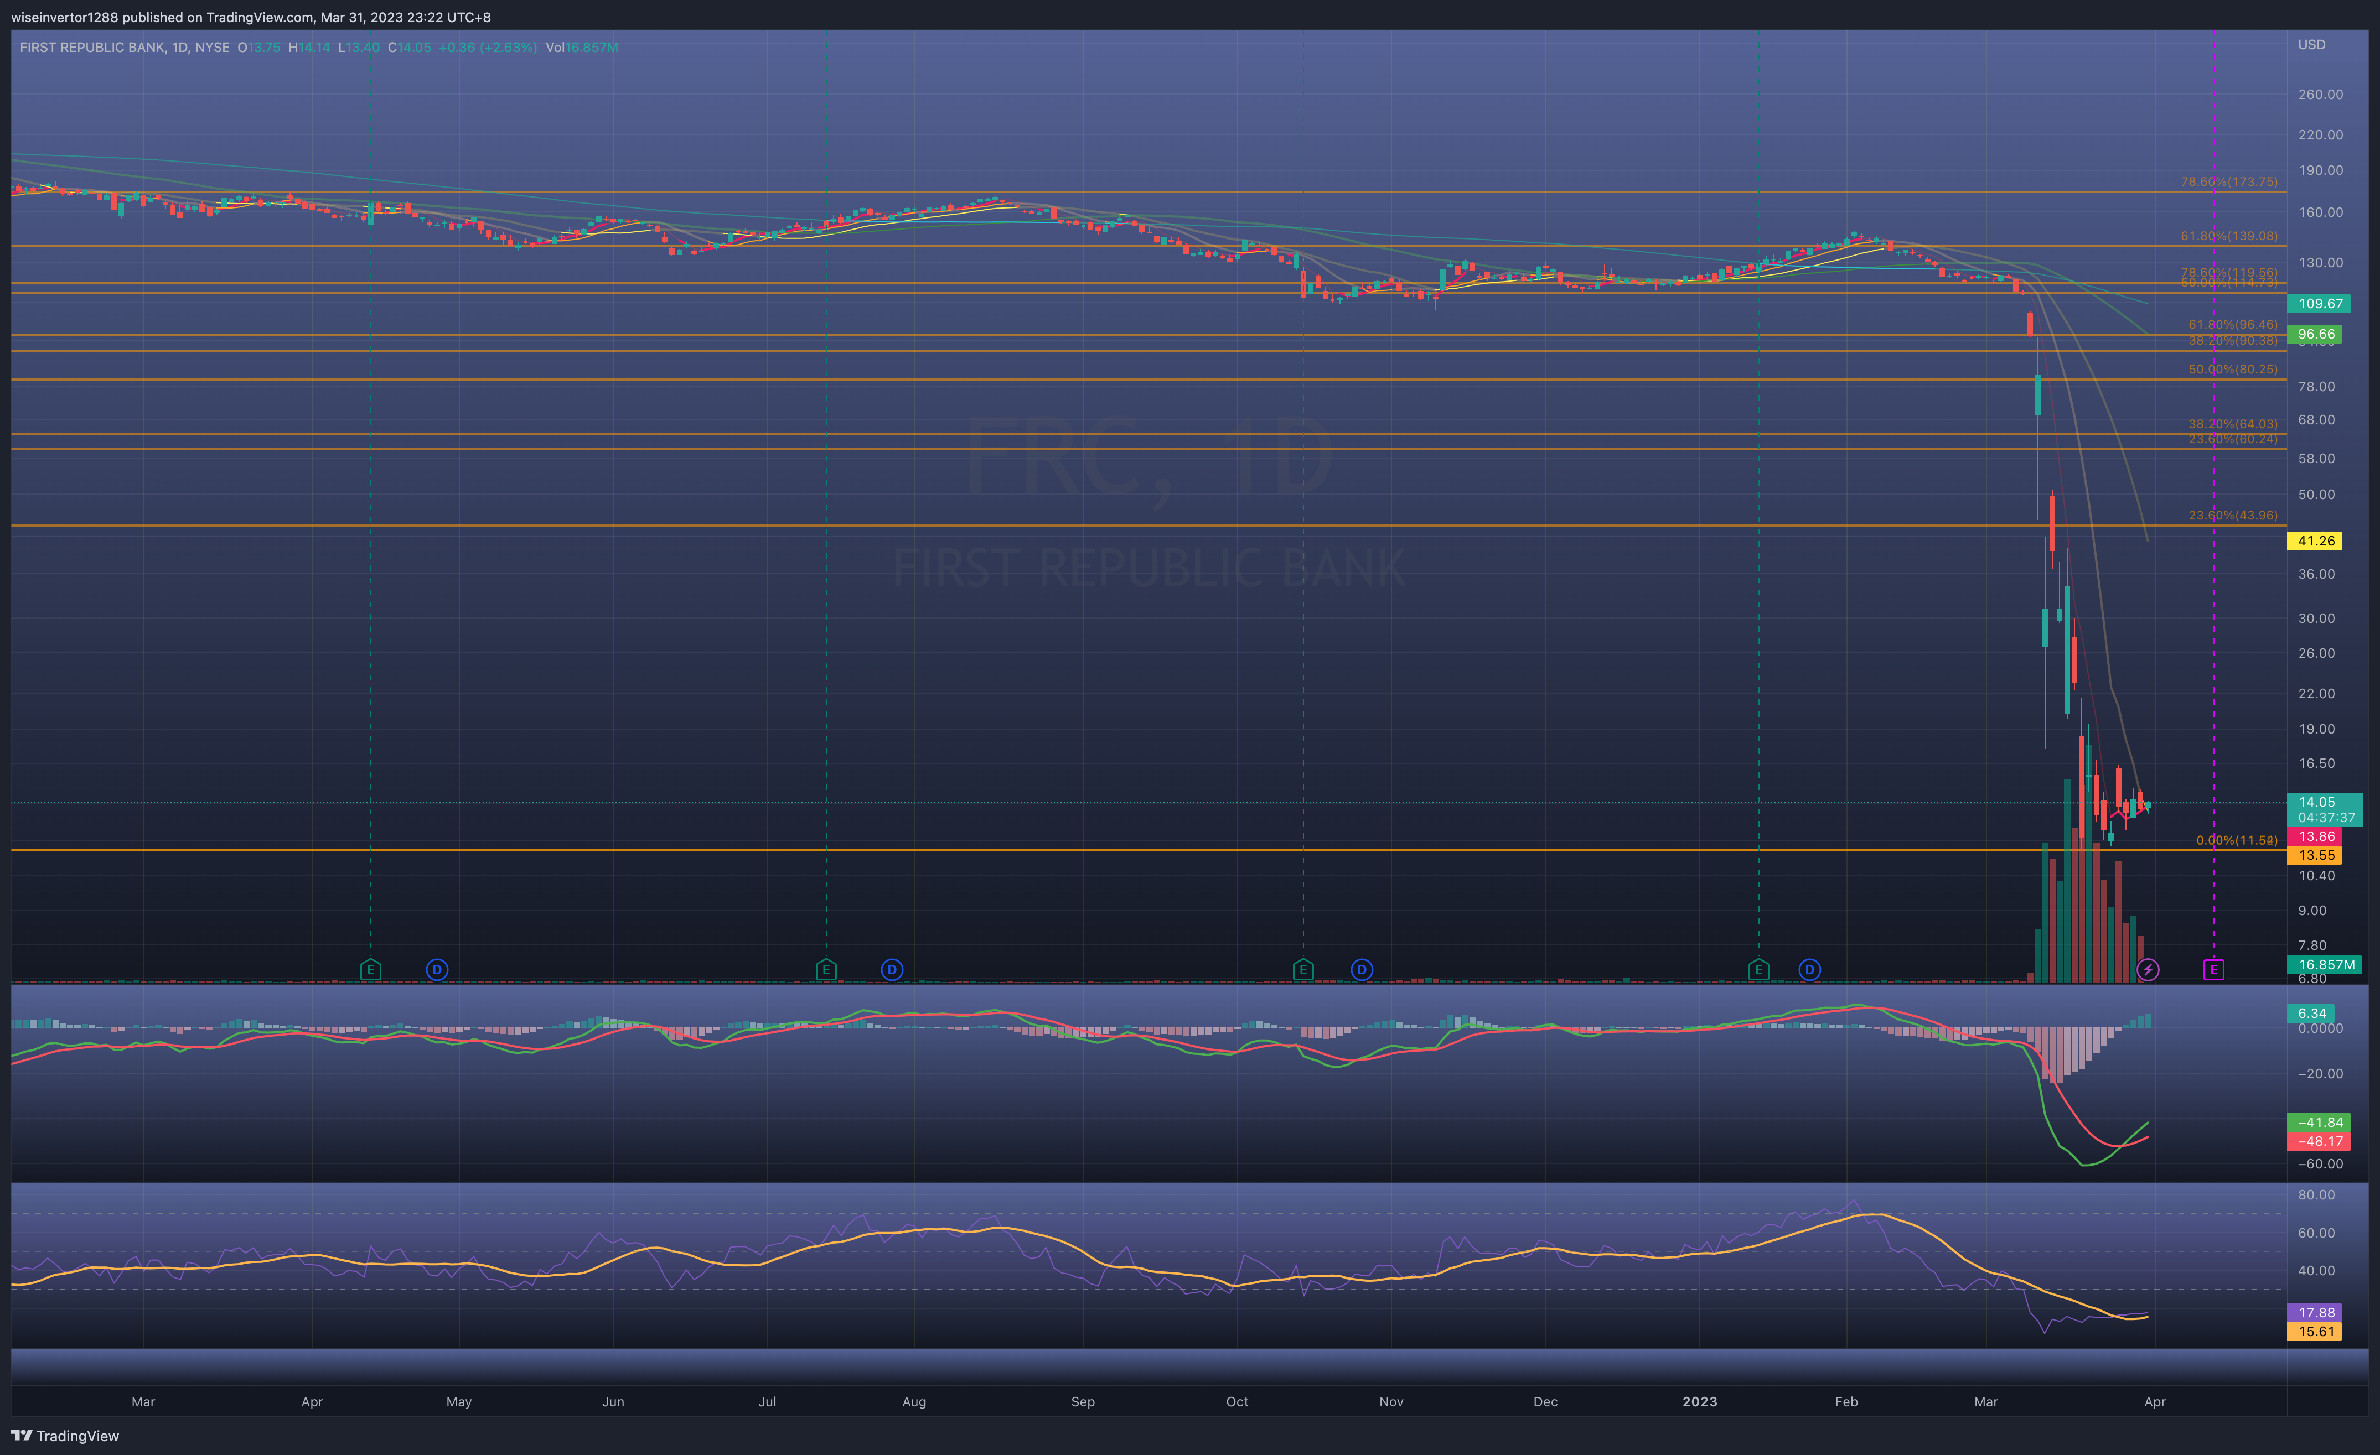2380x1455 pixels.
Task: Click the green 96.66 price tag
Action: coord(2315,334)
